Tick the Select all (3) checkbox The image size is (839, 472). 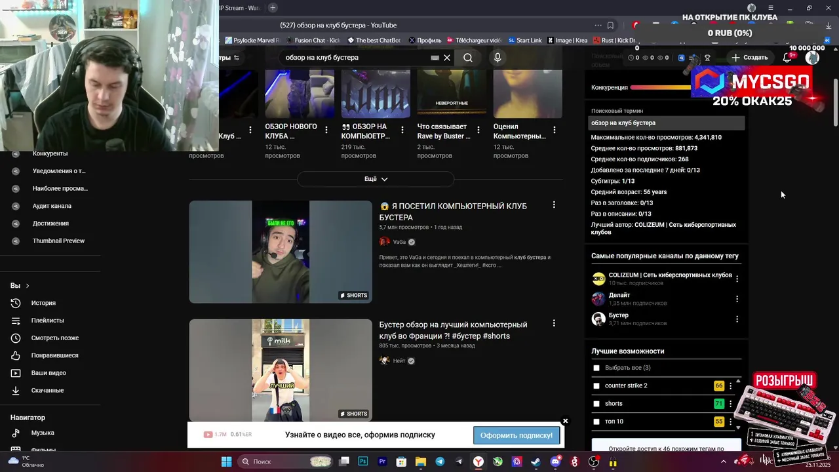click(x=596, y=368)
